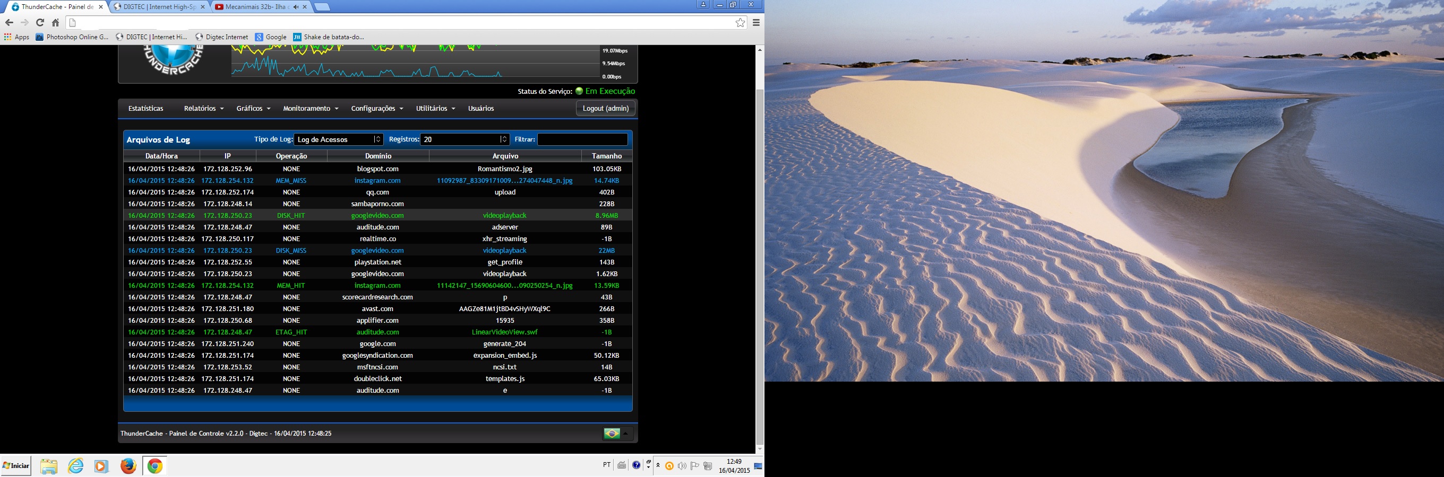Image resolution: width=1444 pixels, height=477 pixels.
Task: Click the Chrome taskbar icon
Action: 155,466
